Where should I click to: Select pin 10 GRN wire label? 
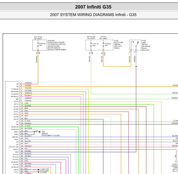tap(26, 103)
